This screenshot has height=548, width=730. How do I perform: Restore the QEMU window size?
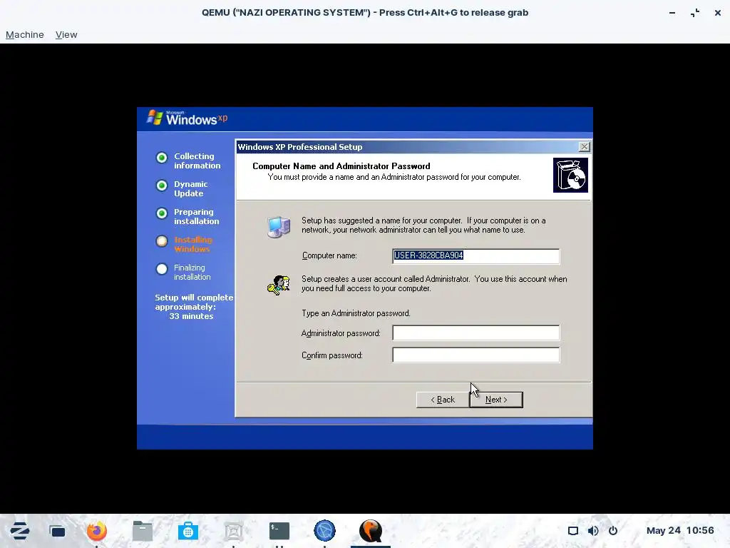tap(695, 13)
